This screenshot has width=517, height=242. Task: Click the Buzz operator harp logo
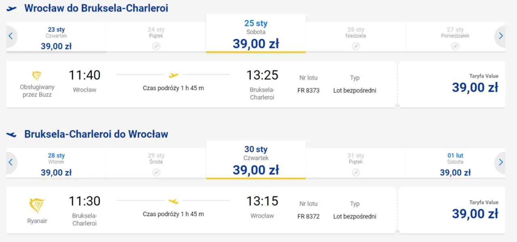click(37, 76)
